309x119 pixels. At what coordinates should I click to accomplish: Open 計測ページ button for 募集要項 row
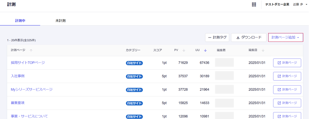pos(287,103)
